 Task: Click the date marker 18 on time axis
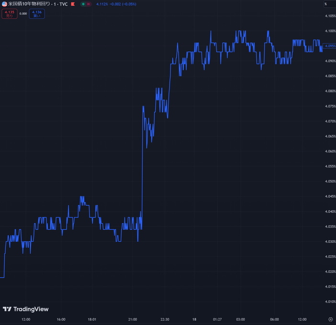point(194,319)
